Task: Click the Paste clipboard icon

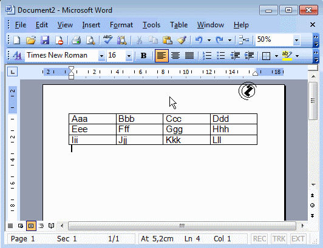Action: coord(168,40)
